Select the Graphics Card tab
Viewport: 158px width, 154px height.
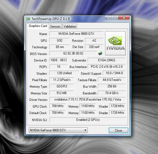[38, 26]
